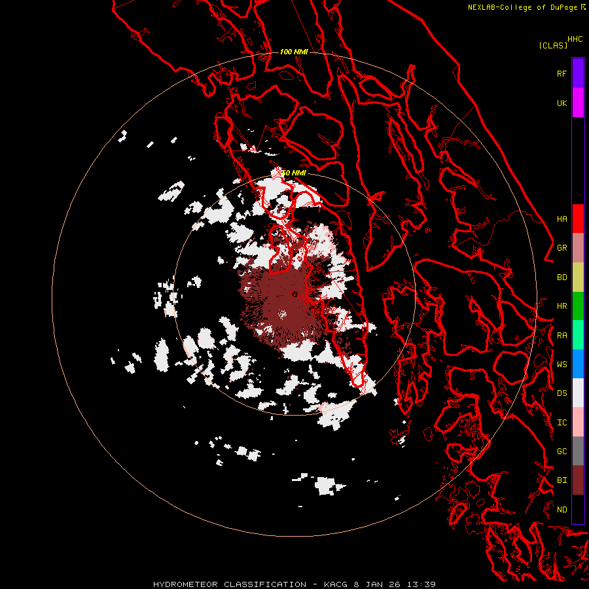Select the GC gray legend swatch
The height and width of the screenshot is (589, 589).
click(578, 451)
